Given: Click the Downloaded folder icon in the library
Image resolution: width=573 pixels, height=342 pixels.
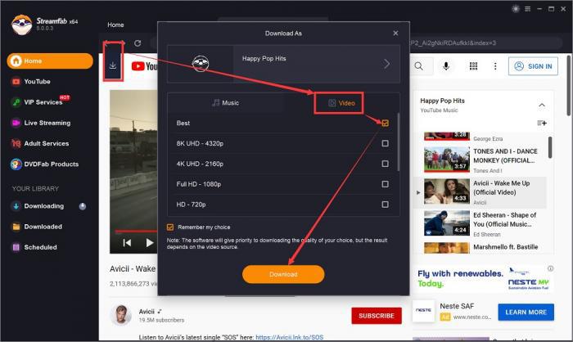Looking at the screenshot, I should click(16, 227).
